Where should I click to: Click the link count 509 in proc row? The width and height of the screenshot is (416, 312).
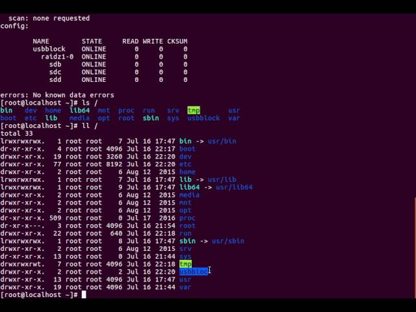tap(55, 218)
